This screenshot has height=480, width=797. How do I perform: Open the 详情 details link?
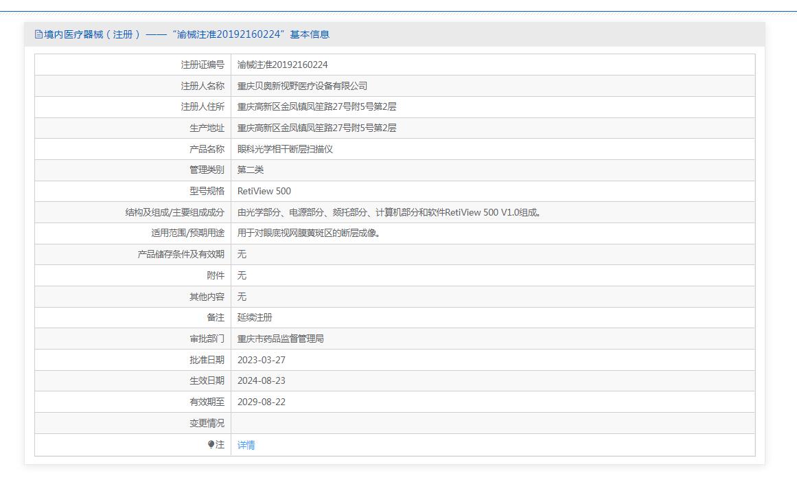click(x=246, y=445)
